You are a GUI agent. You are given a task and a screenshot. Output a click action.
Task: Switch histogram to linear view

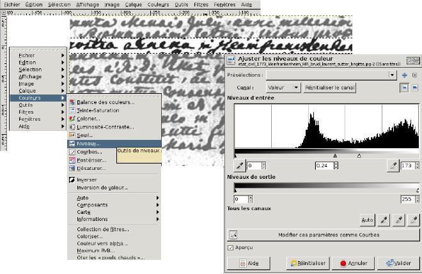point(404,88)
